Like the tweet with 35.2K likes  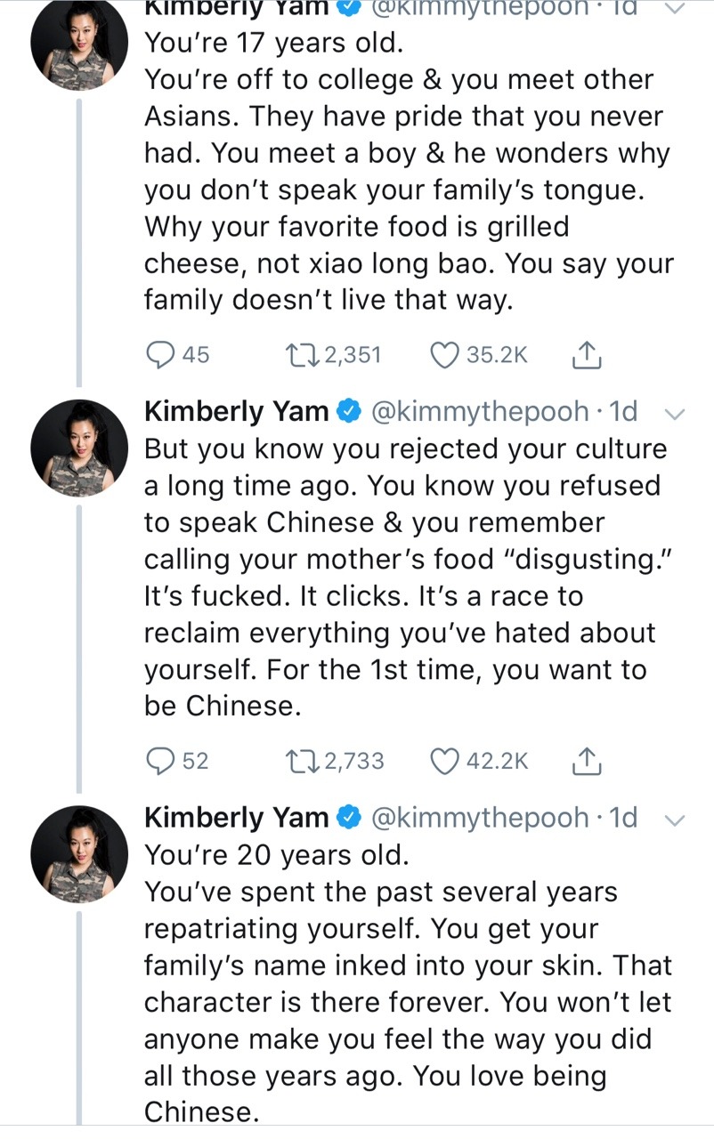(443, 356)
